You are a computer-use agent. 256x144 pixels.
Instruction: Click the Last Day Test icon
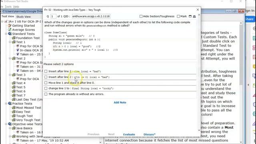(14, 100)
